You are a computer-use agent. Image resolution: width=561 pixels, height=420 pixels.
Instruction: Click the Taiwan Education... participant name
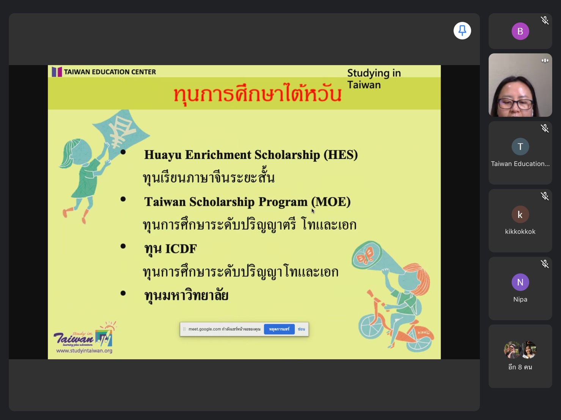(520, 164)
